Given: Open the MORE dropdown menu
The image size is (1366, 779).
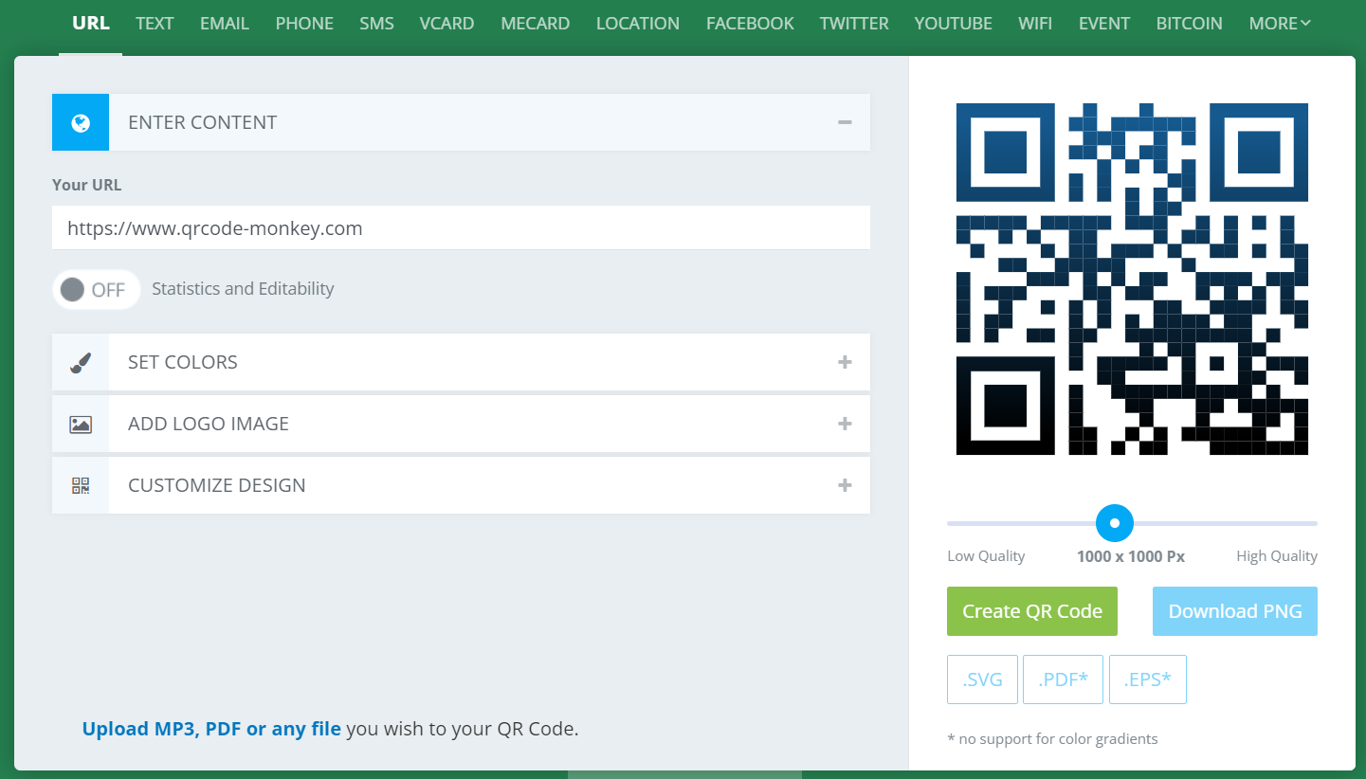Looking at the screenshot, I should click(x=1280, y=24).
